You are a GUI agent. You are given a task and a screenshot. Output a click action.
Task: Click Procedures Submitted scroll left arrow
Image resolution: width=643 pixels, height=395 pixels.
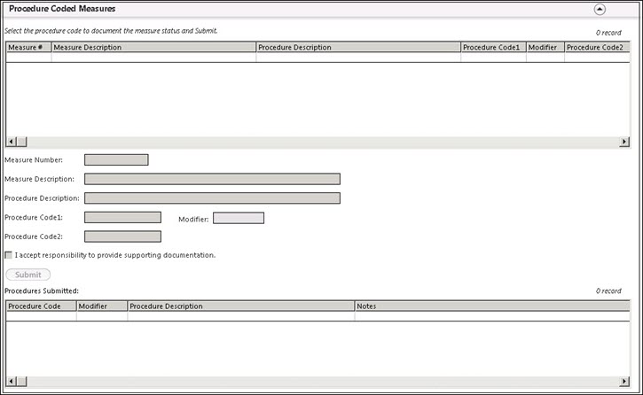[11, 382]
